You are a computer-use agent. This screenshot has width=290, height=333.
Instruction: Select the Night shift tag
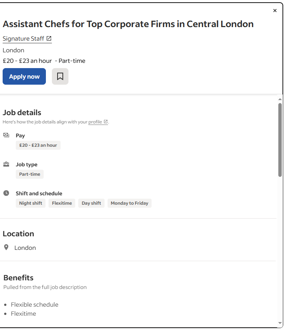30,203
